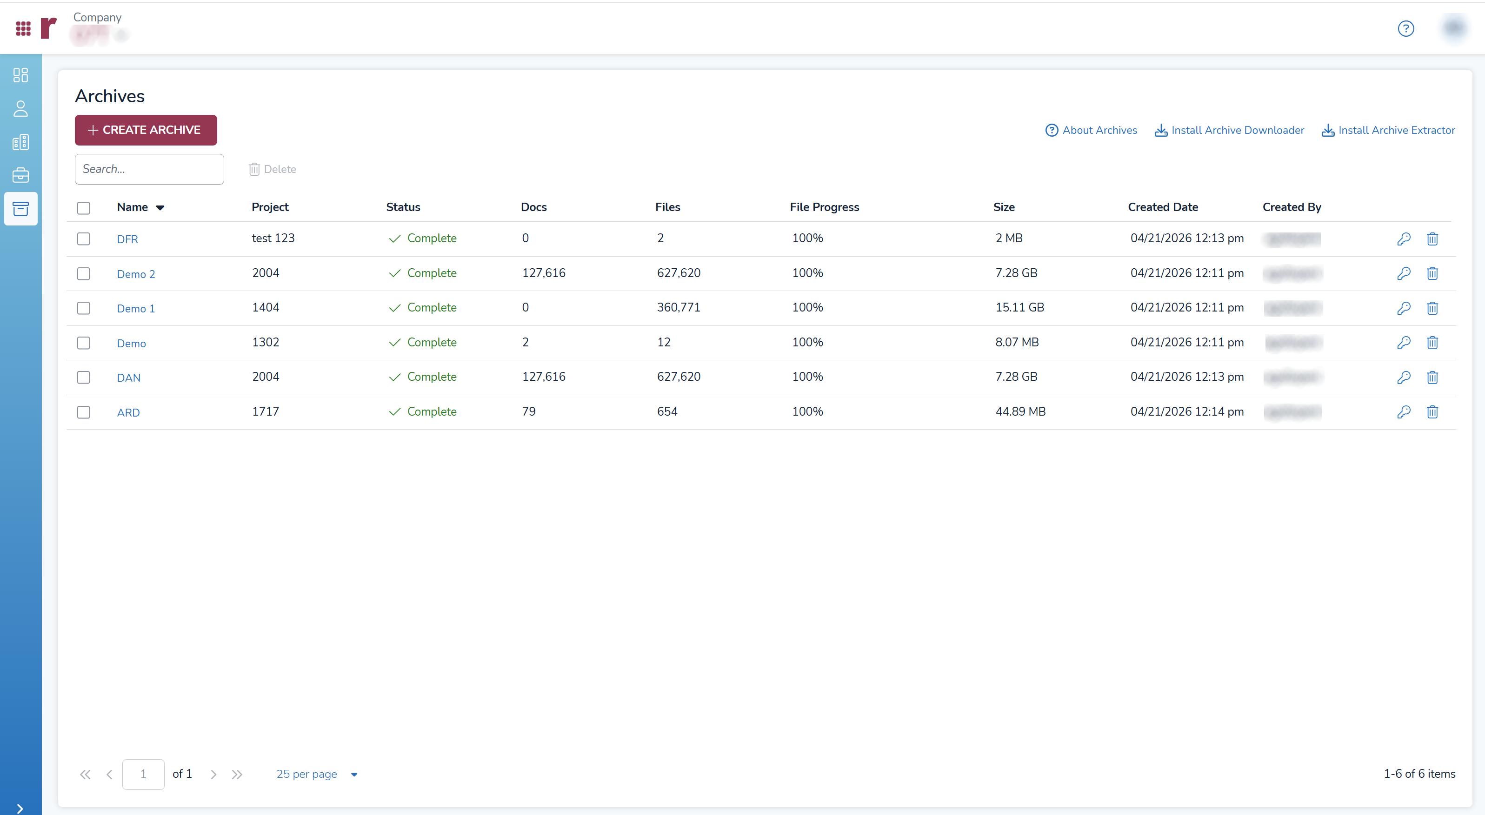Tick the checkbox for Demo archive
The width and height of the screenshot is (1485, 815).
pyautogui.click(x=84, y=342)
